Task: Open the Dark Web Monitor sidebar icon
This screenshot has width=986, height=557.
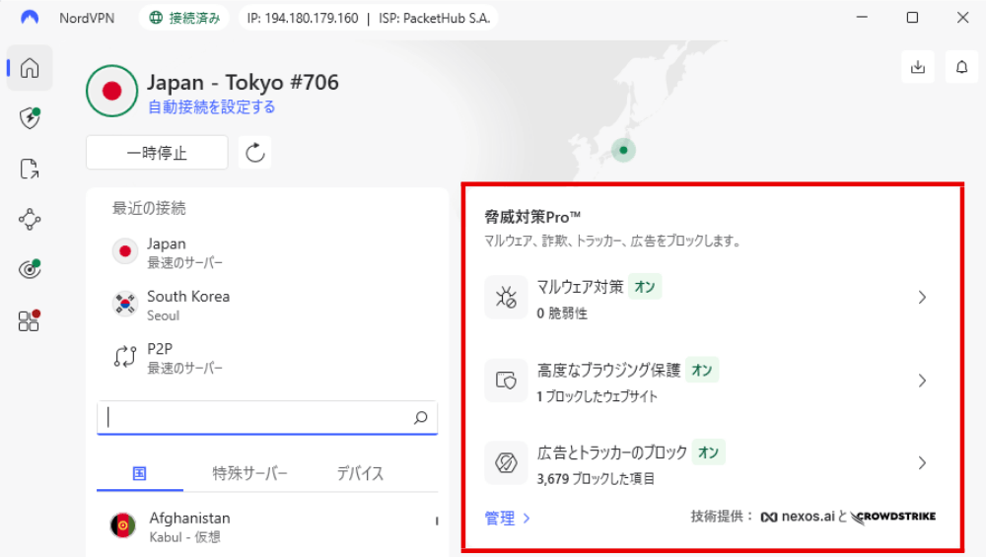Action: (x=30, y=269)
